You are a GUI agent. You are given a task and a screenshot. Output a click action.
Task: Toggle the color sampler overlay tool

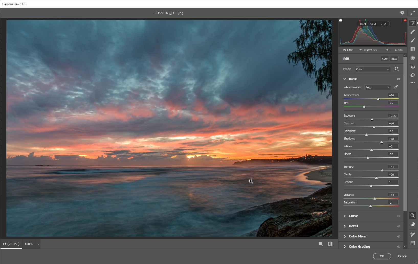click(413, 234)
